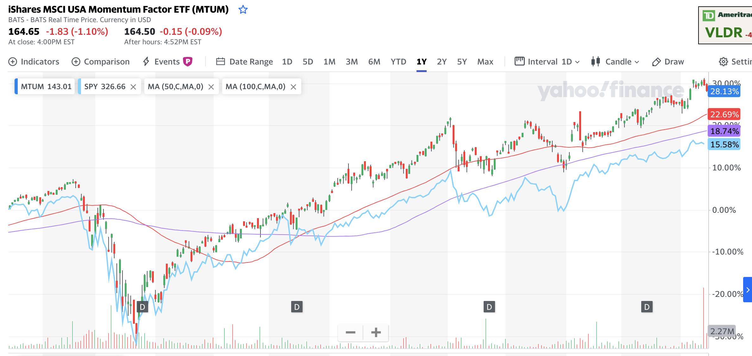Viewport: 752px width, 356px height.
Task: Expand the blue side panel arrow
Action: pos(748,290)
